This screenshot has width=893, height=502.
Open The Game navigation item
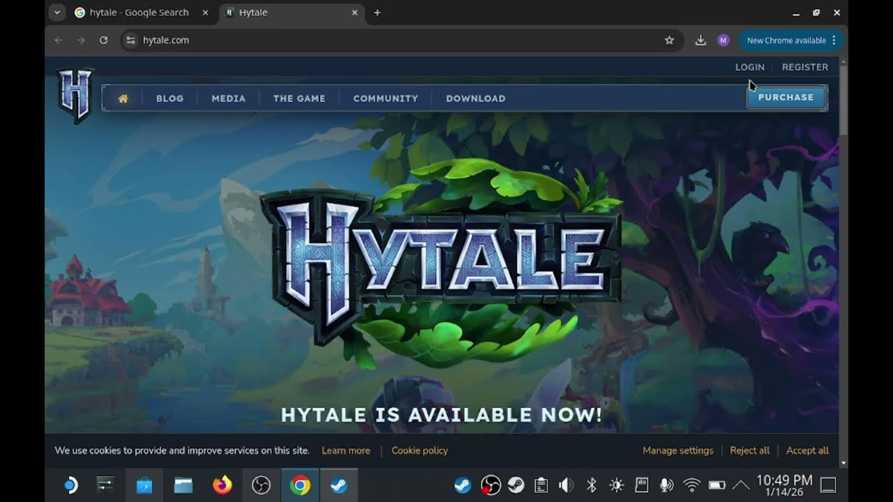[x=299, y=98]
